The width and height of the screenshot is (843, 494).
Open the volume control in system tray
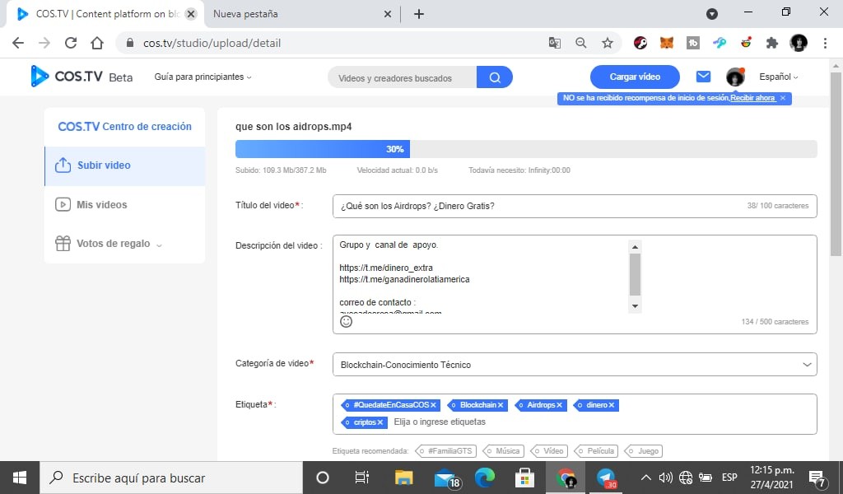click(665, 478)
